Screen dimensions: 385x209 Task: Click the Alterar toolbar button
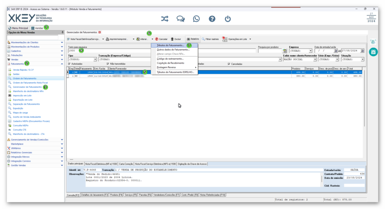coord(142,39)
